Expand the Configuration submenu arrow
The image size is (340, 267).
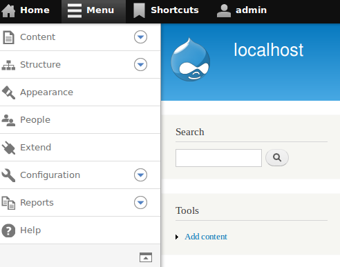coord(140,175)
